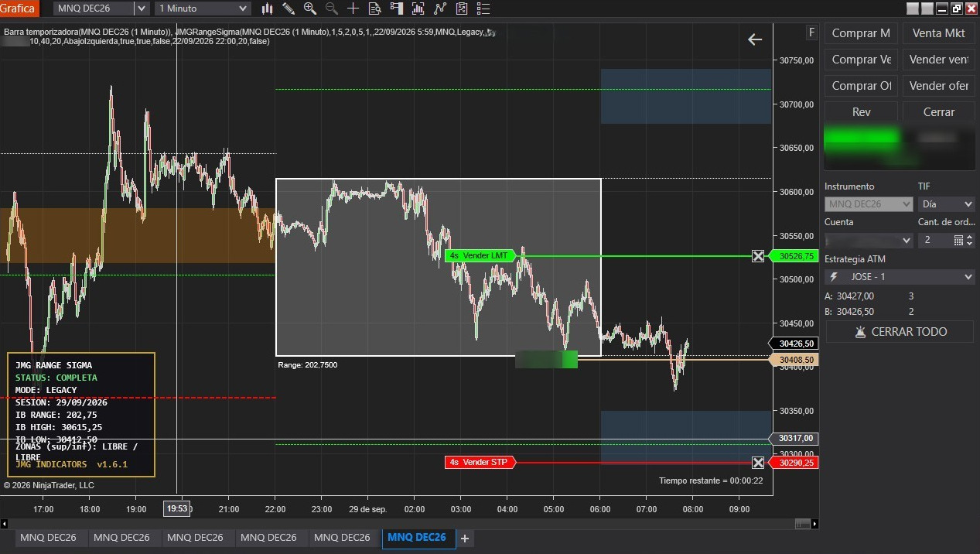Click the © 2026 NinjaTrader, LLC text
Viewport: 980px width, 554px height.
tap(49, 485)
